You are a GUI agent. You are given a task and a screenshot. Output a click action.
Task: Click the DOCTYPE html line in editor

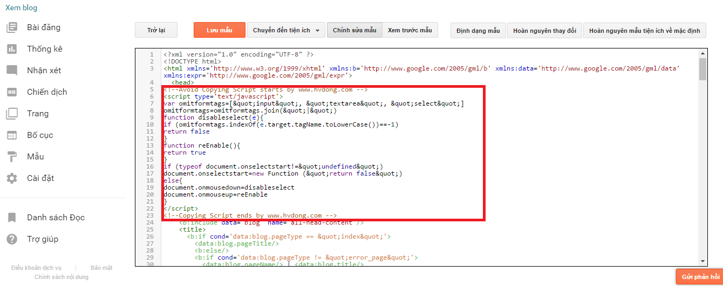192,61
